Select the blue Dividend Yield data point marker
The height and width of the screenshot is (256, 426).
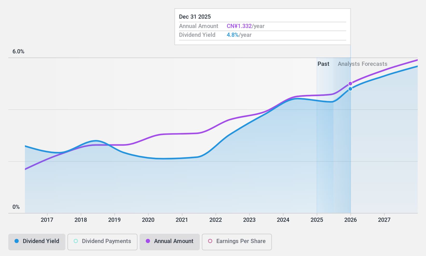click(x=350, y=89)
